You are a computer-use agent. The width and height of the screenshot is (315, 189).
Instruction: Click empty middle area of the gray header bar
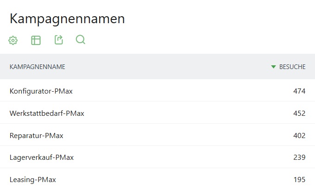point(167,67)
